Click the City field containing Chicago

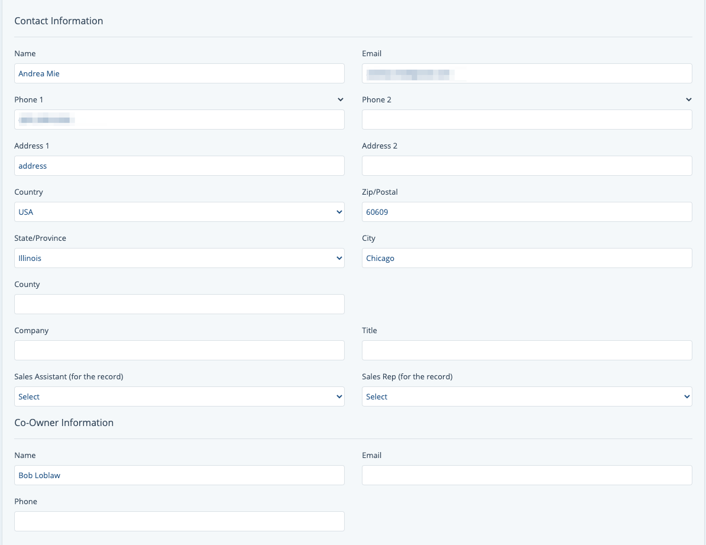tap(526, 258)
